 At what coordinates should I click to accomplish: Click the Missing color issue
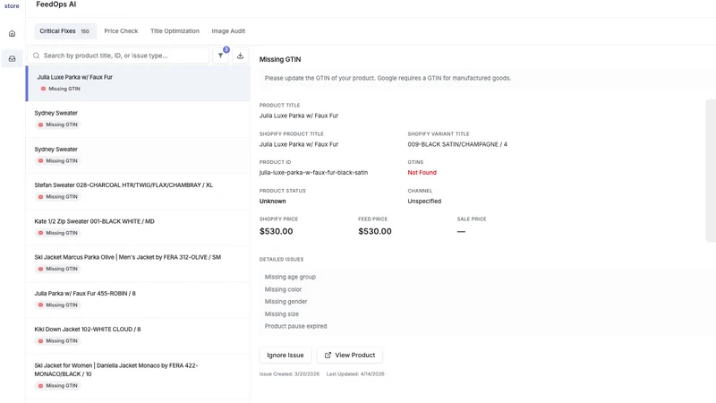point(283,289)
